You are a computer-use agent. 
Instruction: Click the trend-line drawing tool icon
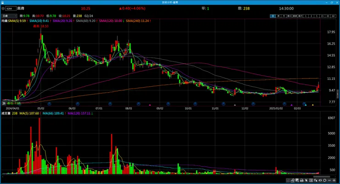tap(293, 180)
